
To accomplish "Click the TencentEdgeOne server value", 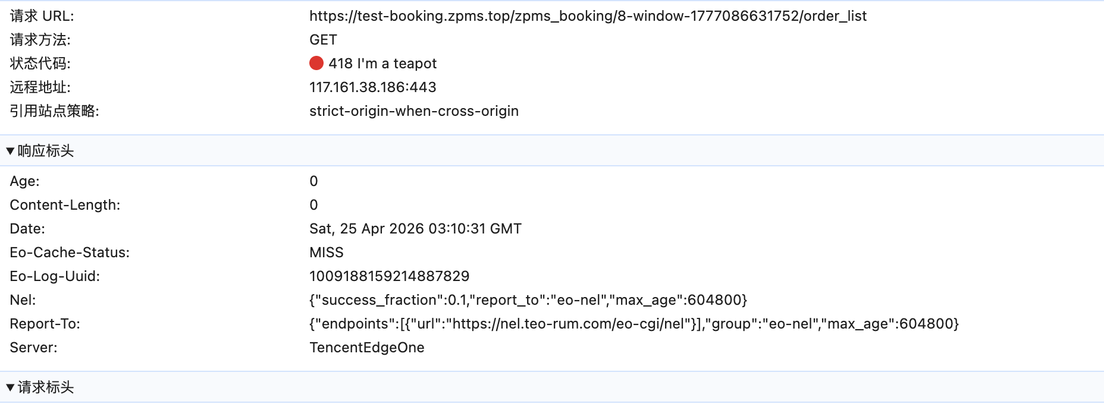I will pyautogui.click(x=367, y=348).
